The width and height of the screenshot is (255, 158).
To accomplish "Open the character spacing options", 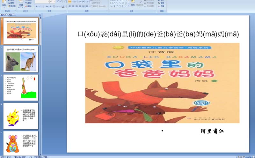I will [54, 6].
